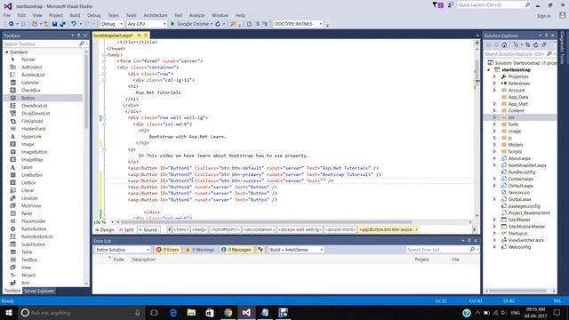The width and height of the screenshot is (569, 320).
Task: Start debugging with Google Chrome play icon
Action: point(172,24)
